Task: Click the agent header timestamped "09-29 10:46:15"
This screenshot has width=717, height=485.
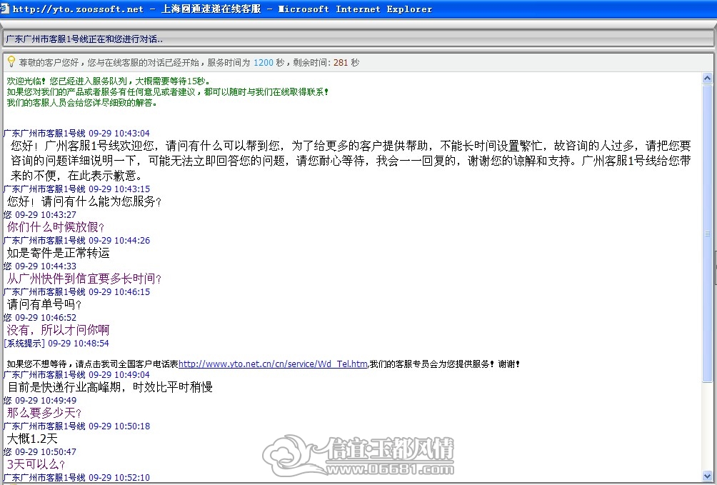Action: click(x=77, y=291)
